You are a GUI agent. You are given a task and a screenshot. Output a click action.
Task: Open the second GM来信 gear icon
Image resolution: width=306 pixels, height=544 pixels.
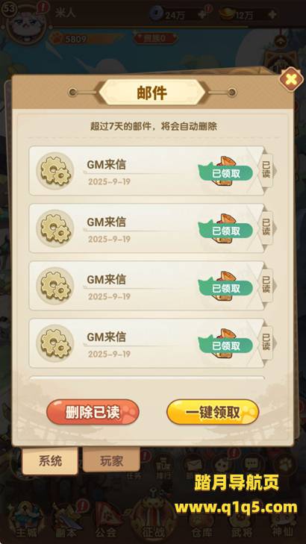[x=55, y=228]
